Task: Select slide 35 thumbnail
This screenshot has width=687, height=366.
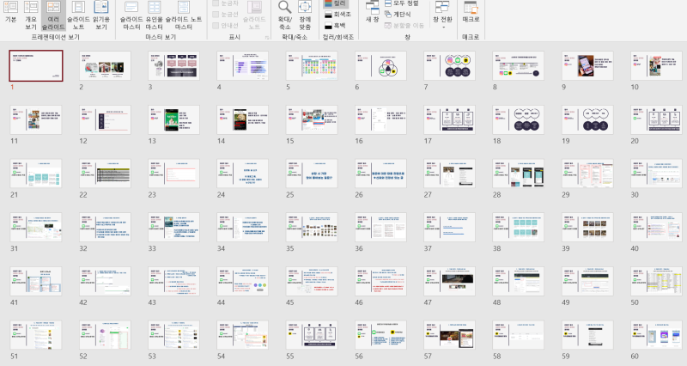Action: pos(312,227)
